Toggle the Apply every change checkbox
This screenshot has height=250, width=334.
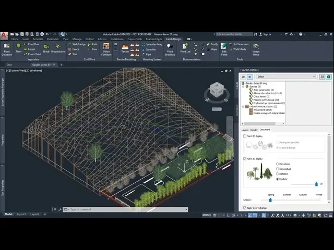click(x=245, y=208)
